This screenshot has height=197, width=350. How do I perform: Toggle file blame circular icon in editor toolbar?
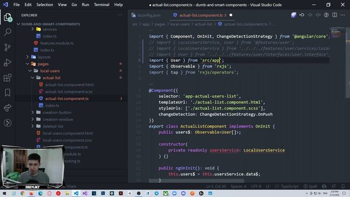[x=326, y=15]
